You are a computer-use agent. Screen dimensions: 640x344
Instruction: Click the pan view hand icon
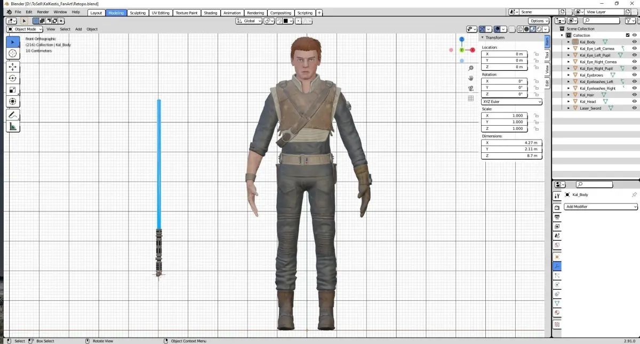point(471,78)
